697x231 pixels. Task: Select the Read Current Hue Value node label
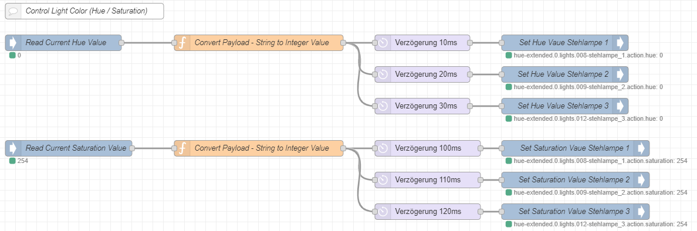(x=66, y=43)
